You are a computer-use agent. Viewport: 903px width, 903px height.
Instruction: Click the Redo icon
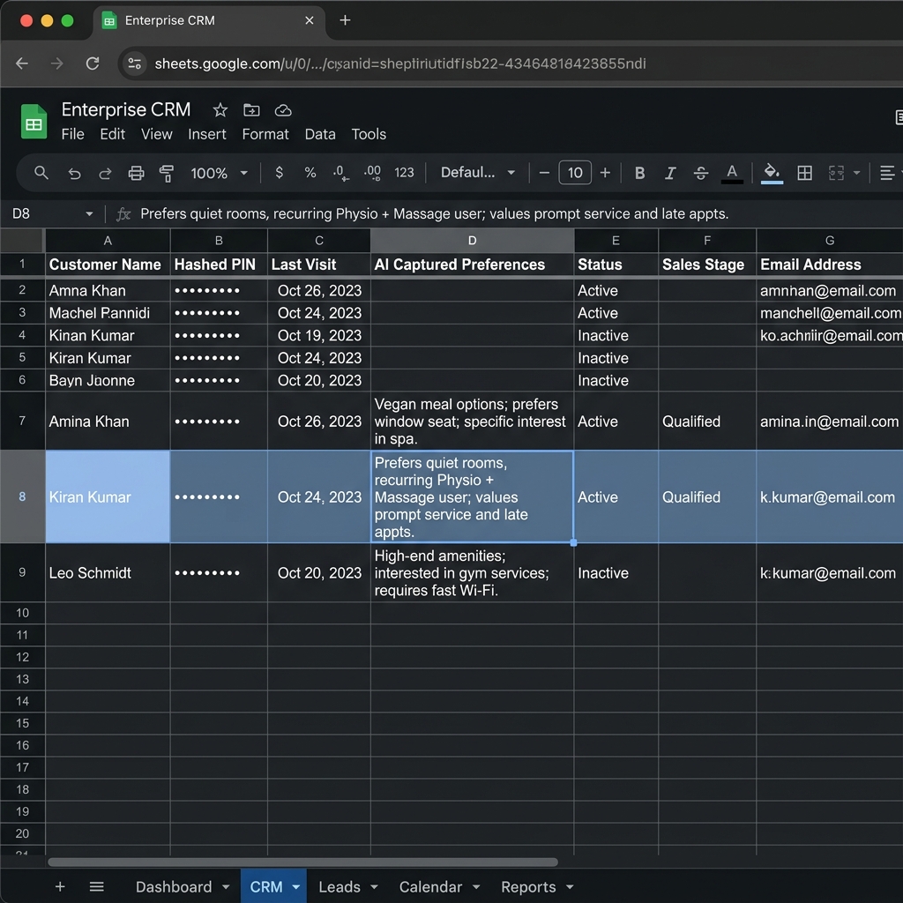pyautogui.click(x=102, y=173)
